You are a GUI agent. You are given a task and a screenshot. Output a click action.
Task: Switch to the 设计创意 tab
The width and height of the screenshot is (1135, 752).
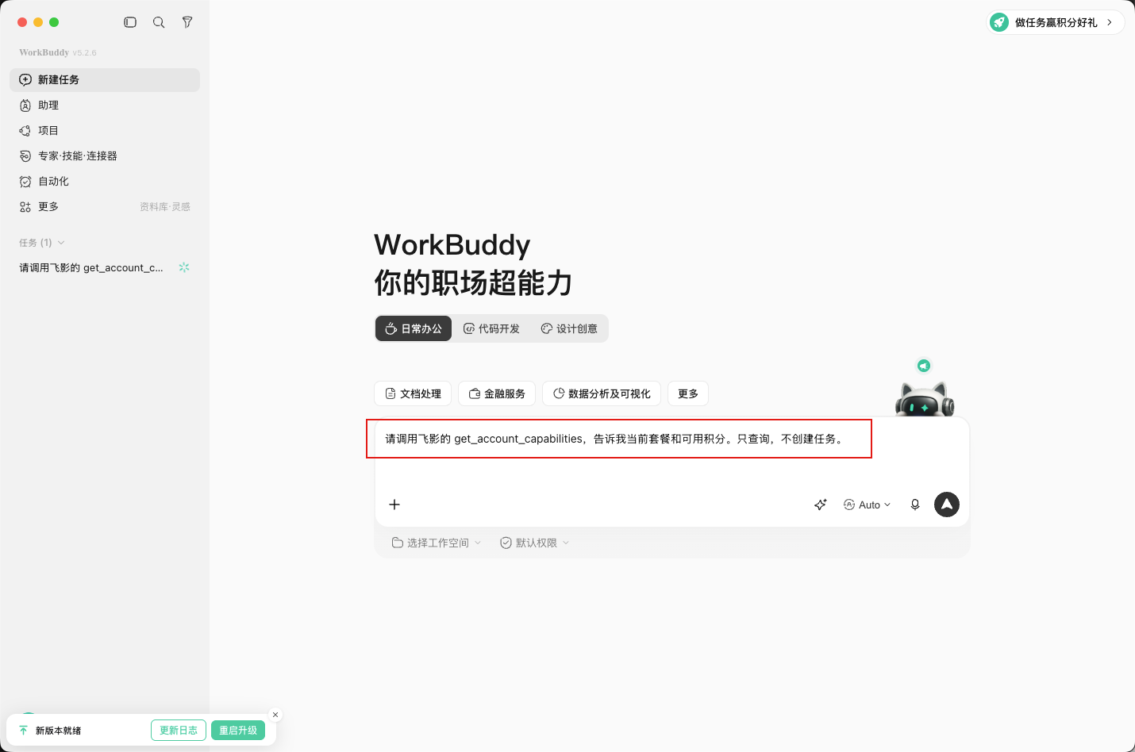pyautogui.click(x=569, y=328)
